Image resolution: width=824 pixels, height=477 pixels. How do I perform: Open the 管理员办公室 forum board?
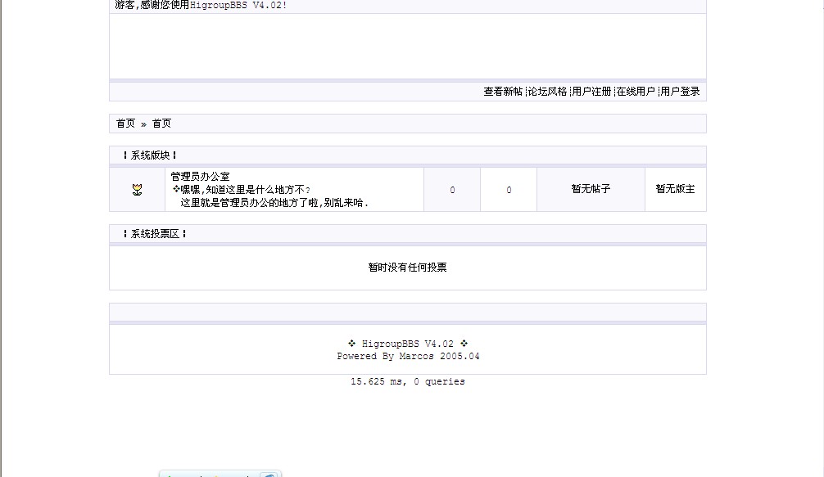[x=200, y=176]
